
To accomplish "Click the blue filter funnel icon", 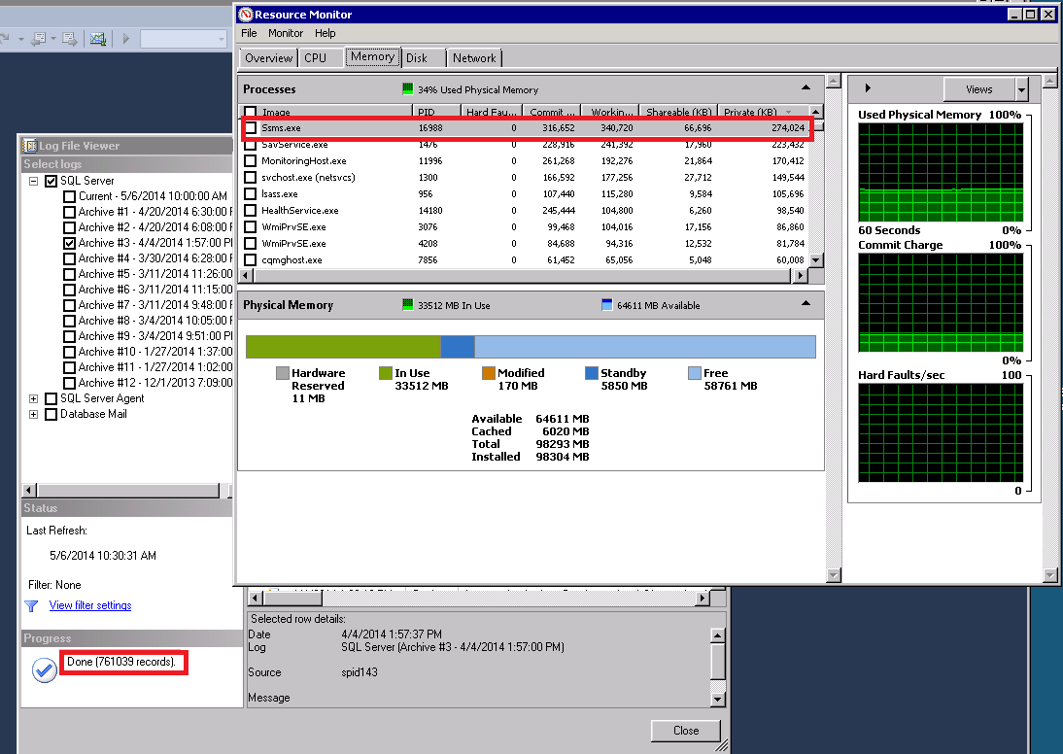I will tap(31, 605).
